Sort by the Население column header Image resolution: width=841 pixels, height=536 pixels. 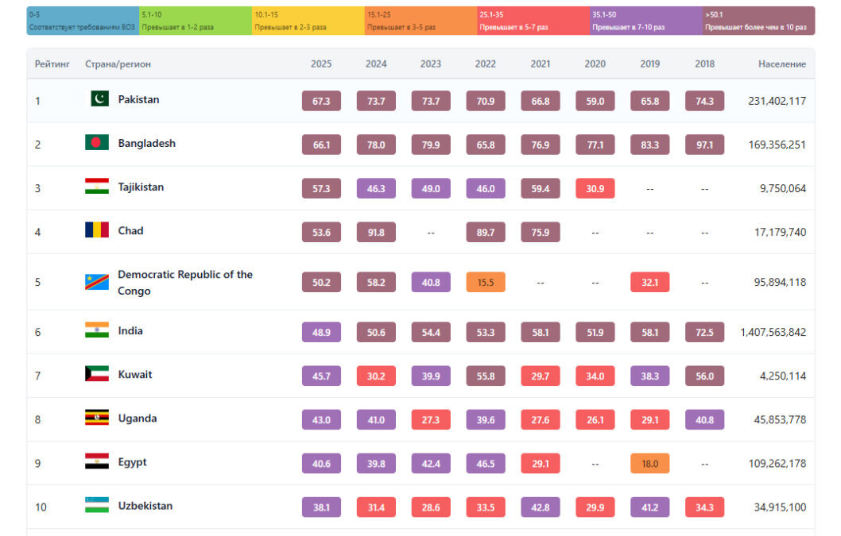coord(781,64)
